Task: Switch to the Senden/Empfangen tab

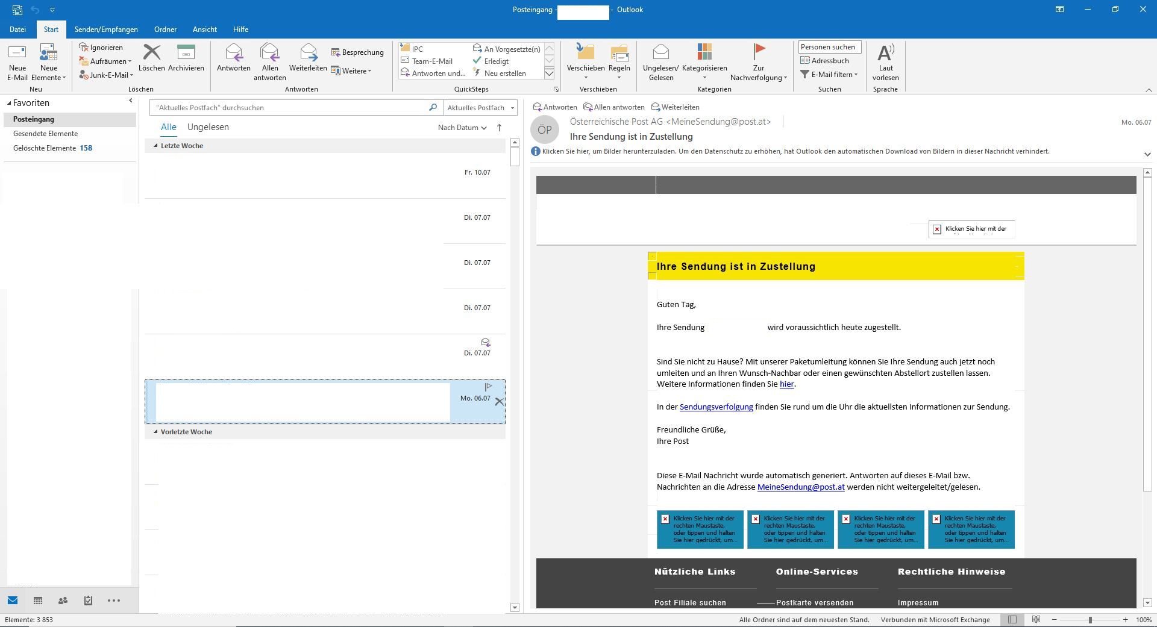Action: (106, 30)
